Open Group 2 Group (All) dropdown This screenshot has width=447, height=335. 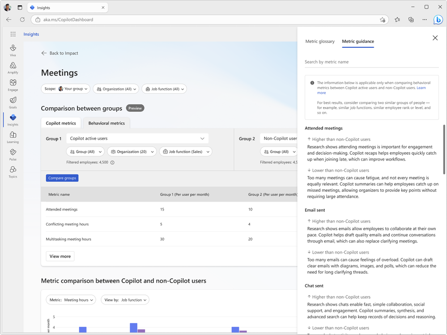click(x=279, y=152)
